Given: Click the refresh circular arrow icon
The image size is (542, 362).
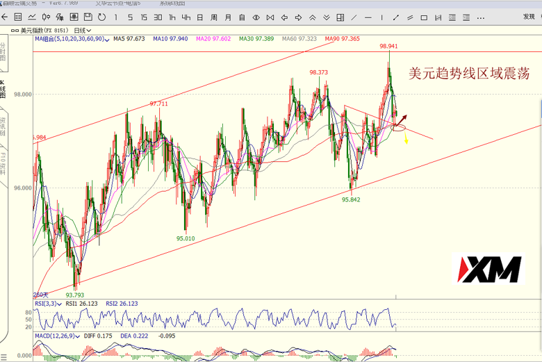Looking at the screenshot, I should pos(101,17).
